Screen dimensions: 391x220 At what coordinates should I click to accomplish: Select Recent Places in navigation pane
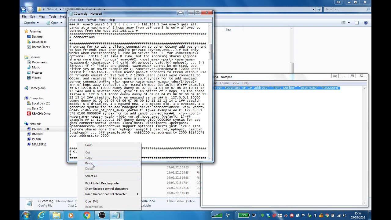click(x=41, y=47)
